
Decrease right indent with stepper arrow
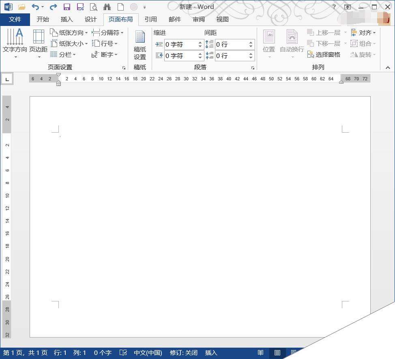pyautogui.click(x=200, y=58)
